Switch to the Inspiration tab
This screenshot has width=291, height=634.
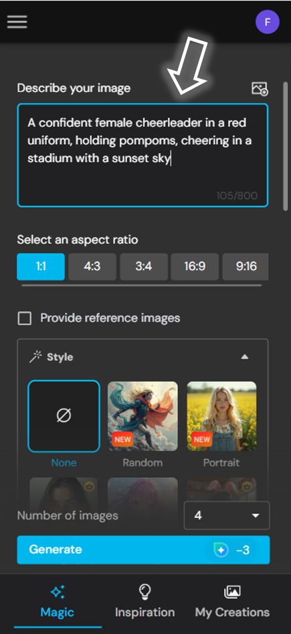145,601
